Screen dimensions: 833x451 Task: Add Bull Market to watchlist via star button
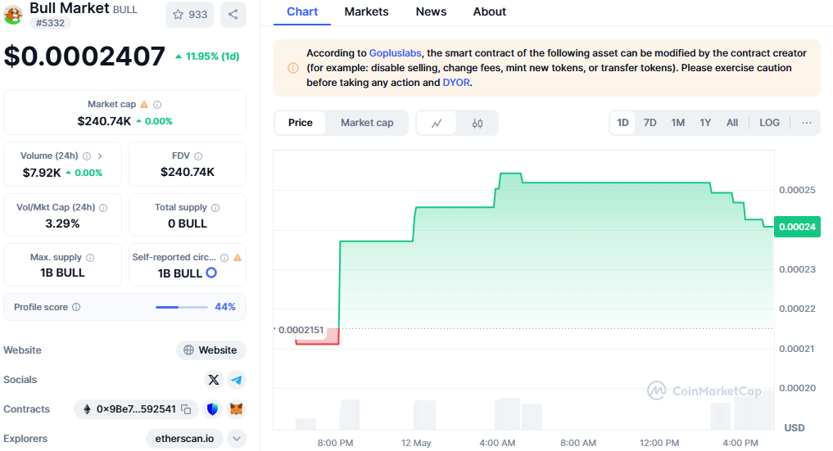click(190, 15)
